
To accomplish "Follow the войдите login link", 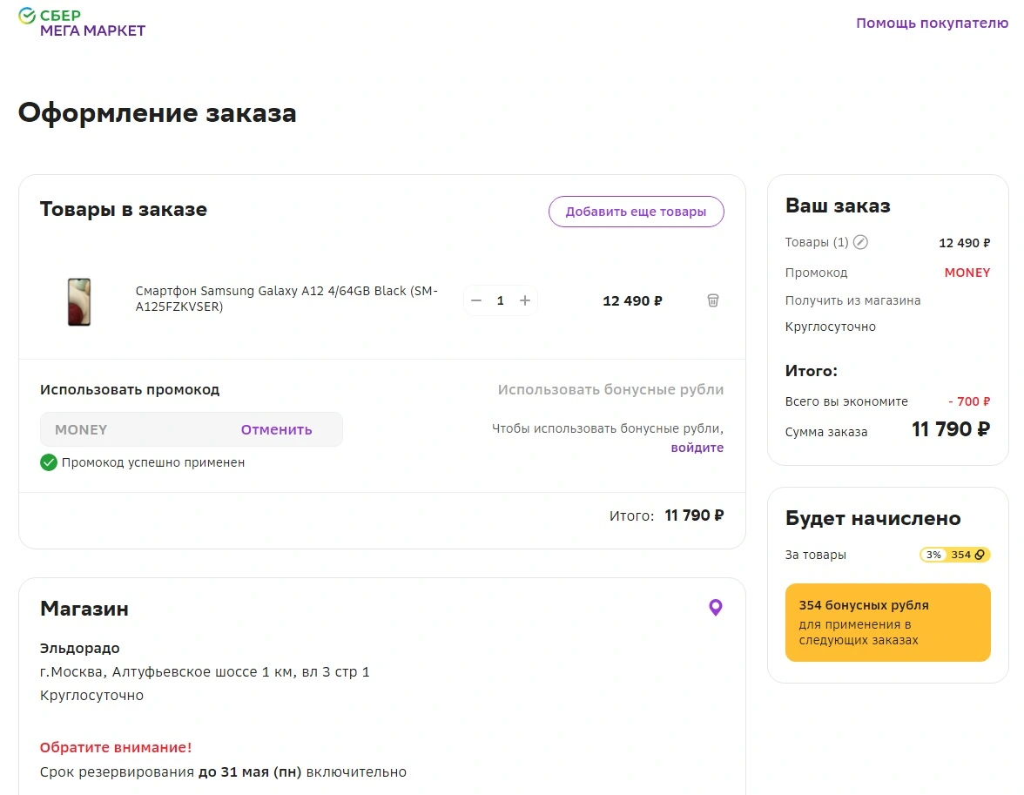I will coord(697,448).
